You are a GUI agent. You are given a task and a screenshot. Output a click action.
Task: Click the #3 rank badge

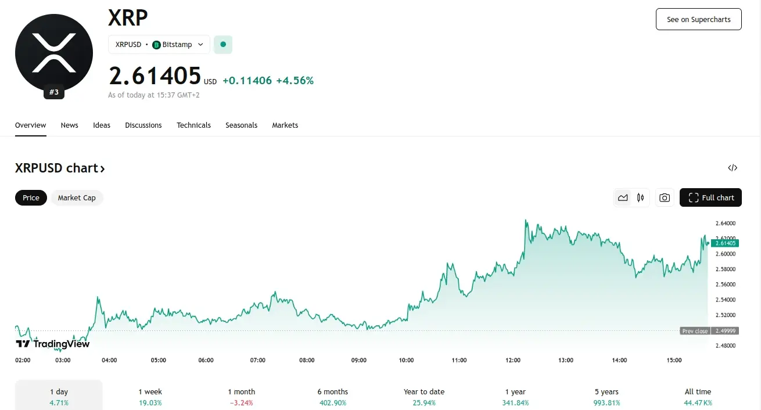[x=54, y=92]
